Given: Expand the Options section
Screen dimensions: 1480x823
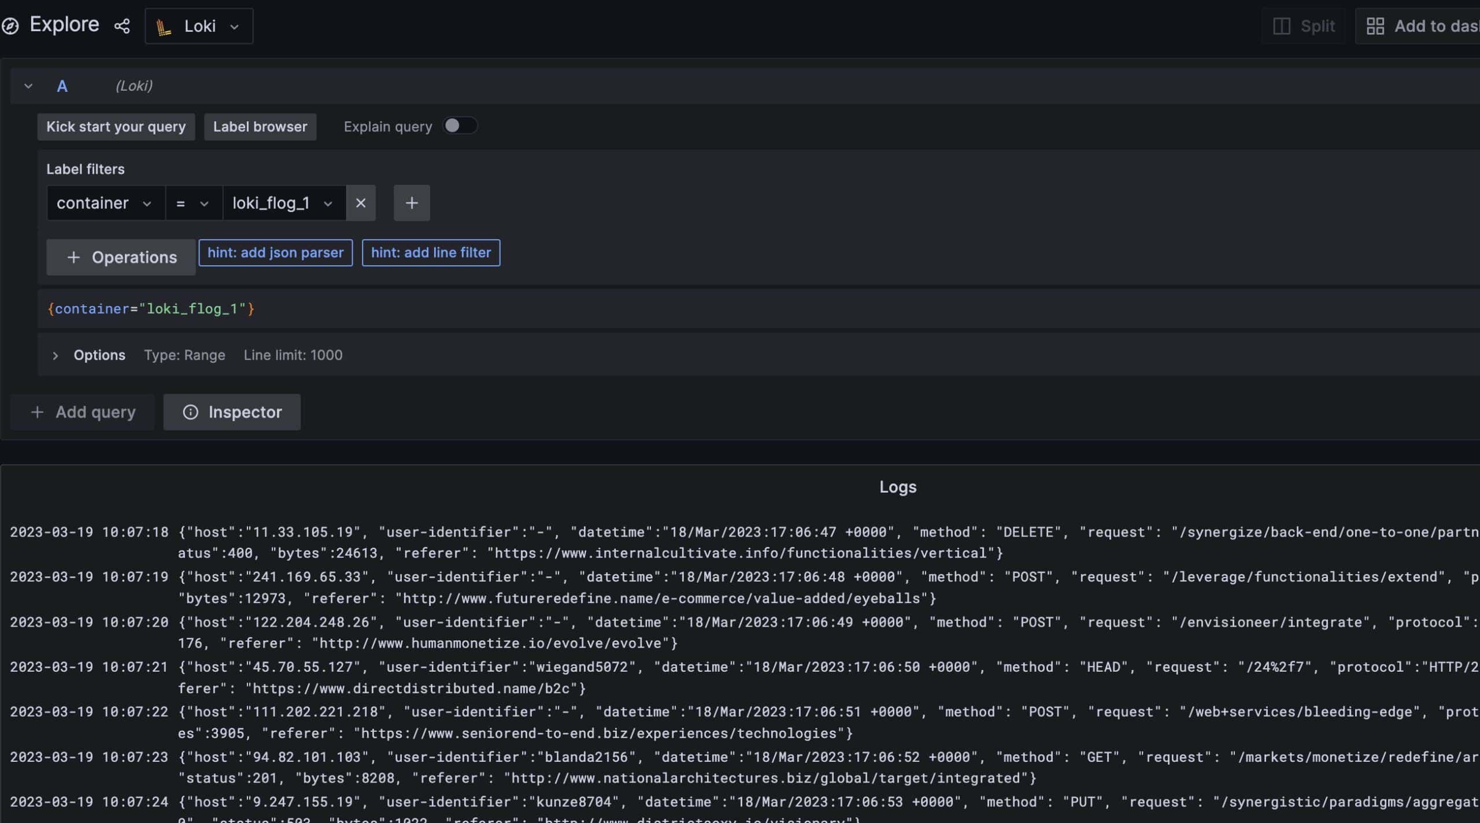Looking at the screenshot, I should click(x=55, y=355).
